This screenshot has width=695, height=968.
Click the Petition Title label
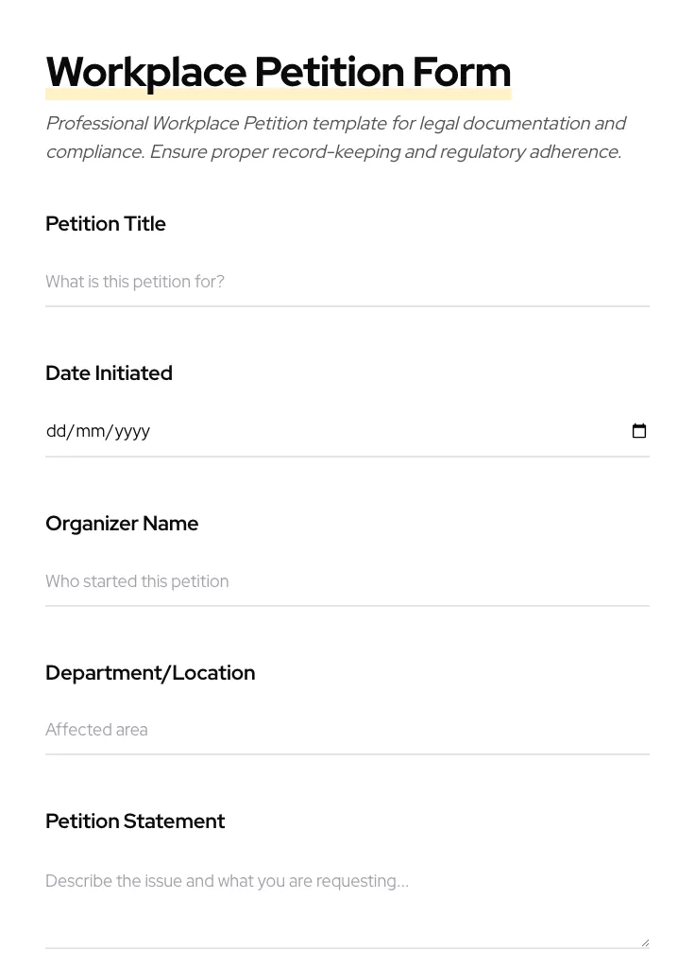pos(106,224)
